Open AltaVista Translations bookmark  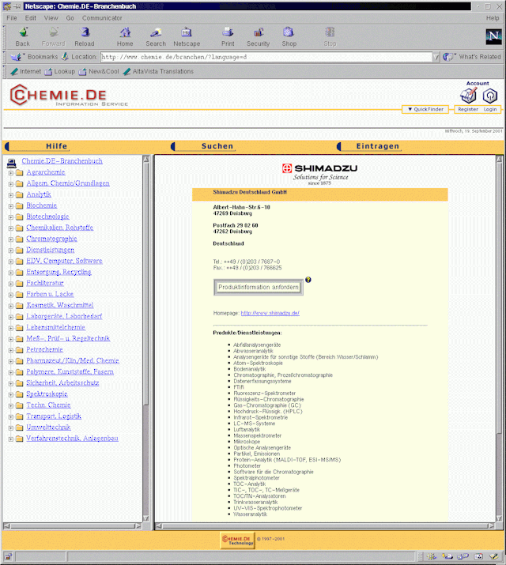(158, 71)
